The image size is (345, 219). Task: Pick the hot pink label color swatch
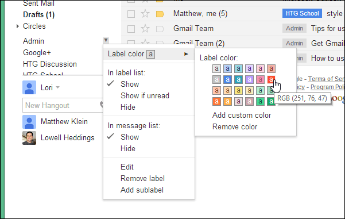[x=260, y=79]
